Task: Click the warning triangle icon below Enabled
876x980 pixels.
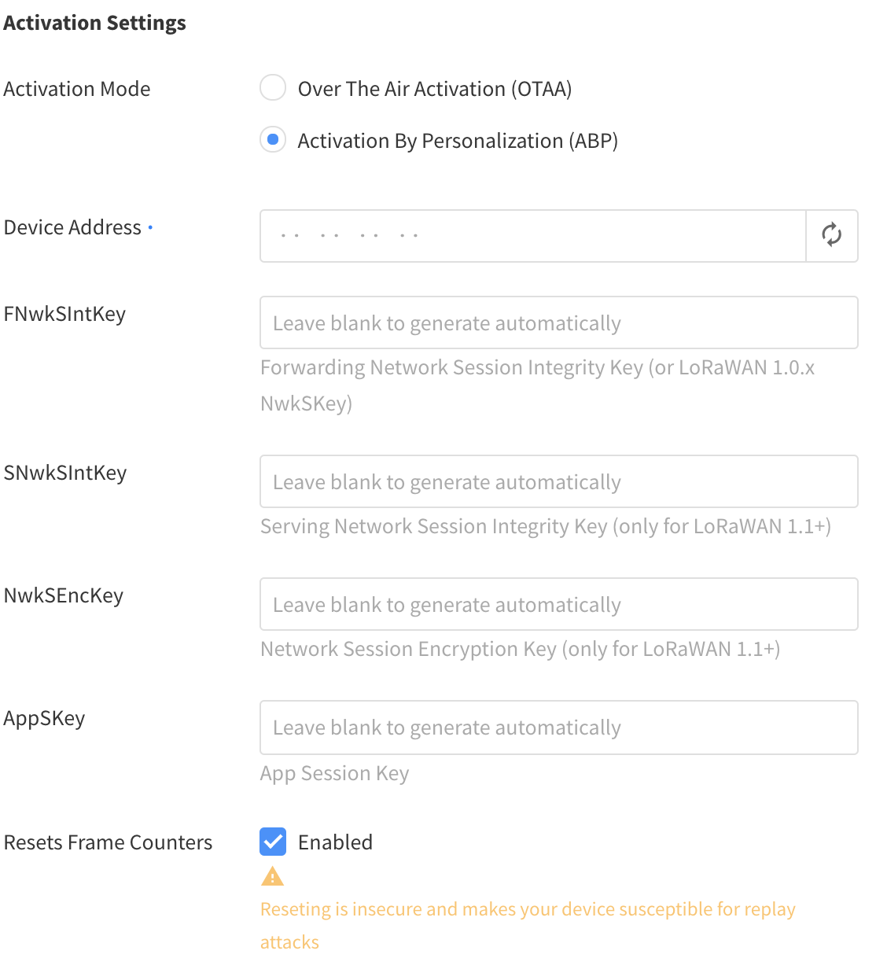Action: click(272, 875)
